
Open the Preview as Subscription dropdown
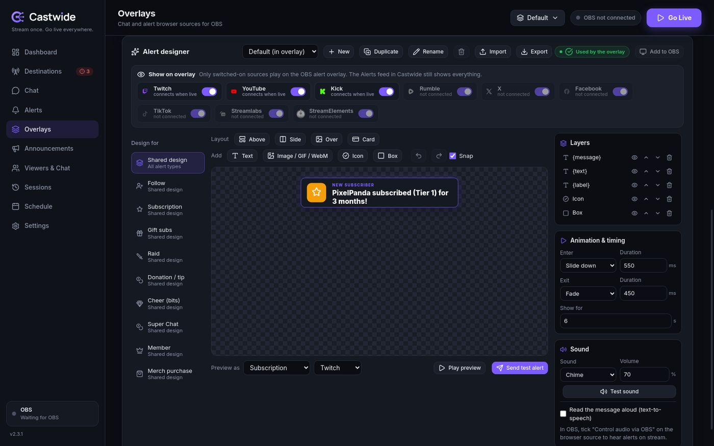point(276,368)
